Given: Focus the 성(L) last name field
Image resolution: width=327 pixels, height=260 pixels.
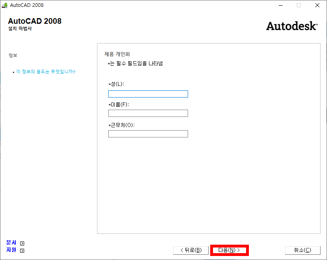Looking at the screenshot, I should click(148, 94).
